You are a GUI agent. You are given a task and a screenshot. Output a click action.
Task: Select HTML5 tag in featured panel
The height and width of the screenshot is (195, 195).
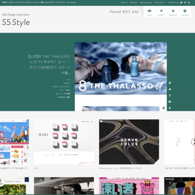67,83
